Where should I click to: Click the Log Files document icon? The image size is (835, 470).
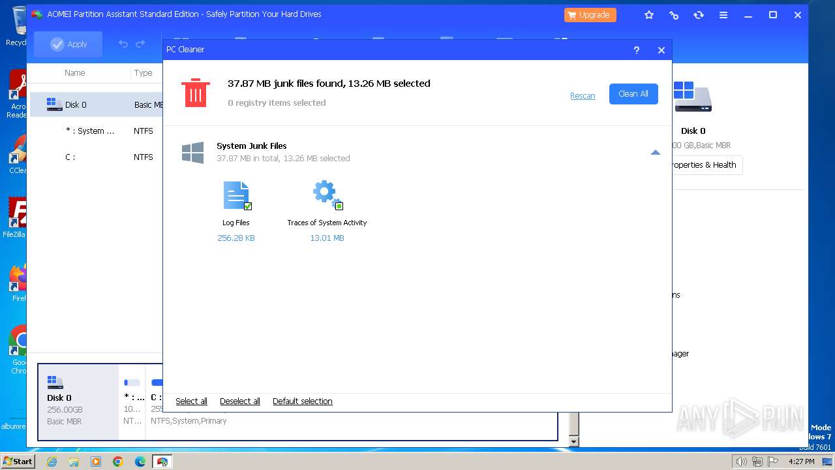(x=237, y=195)
